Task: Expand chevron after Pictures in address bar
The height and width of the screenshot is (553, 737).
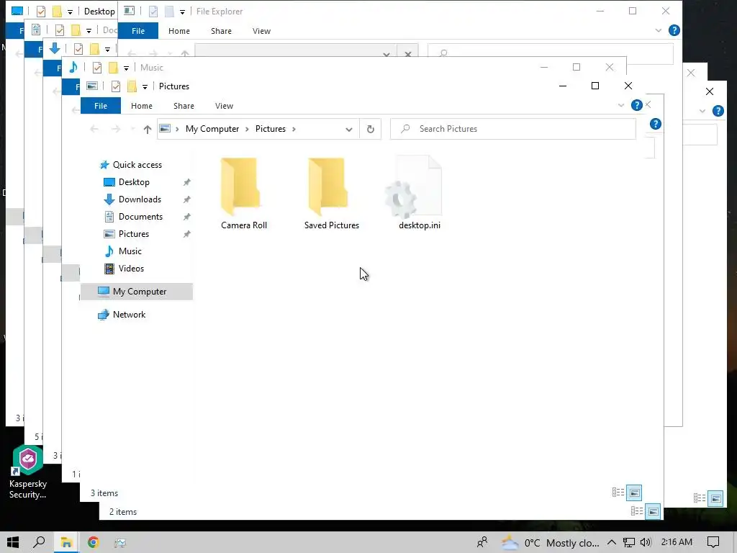Action: coord(294,129)
